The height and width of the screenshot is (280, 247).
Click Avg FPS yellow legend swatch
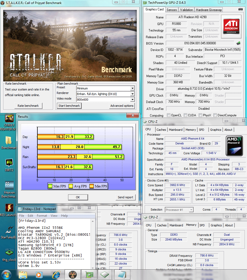[x=71, y=186]
